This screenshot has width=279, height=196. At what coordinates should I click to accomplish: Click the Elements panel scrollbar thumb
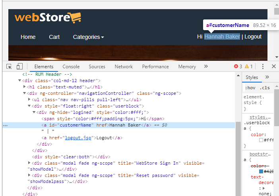[238, 159]
